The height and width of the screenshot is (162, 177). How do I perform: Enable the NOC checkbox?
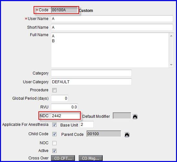click(x=54, y=143)
